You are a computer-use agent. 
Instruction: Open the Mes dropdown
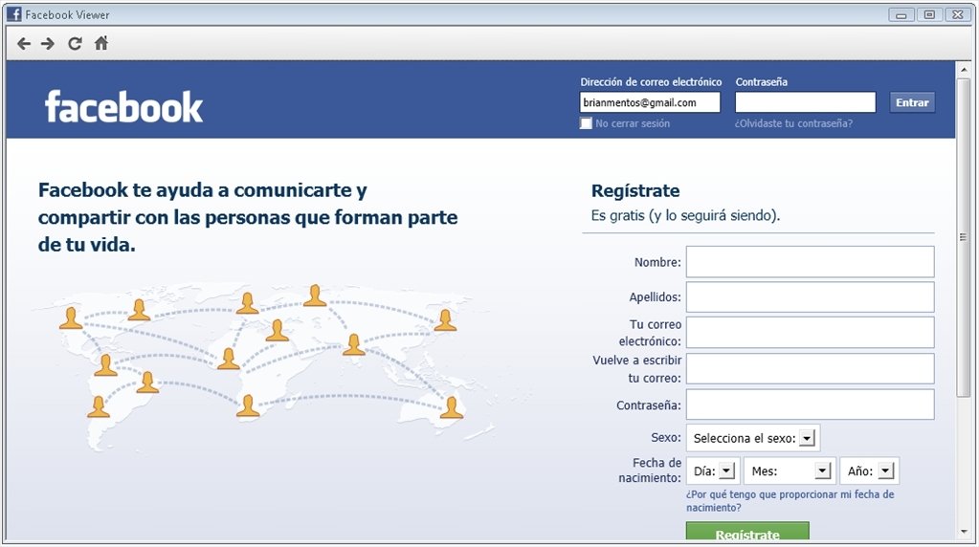(790, 470)
